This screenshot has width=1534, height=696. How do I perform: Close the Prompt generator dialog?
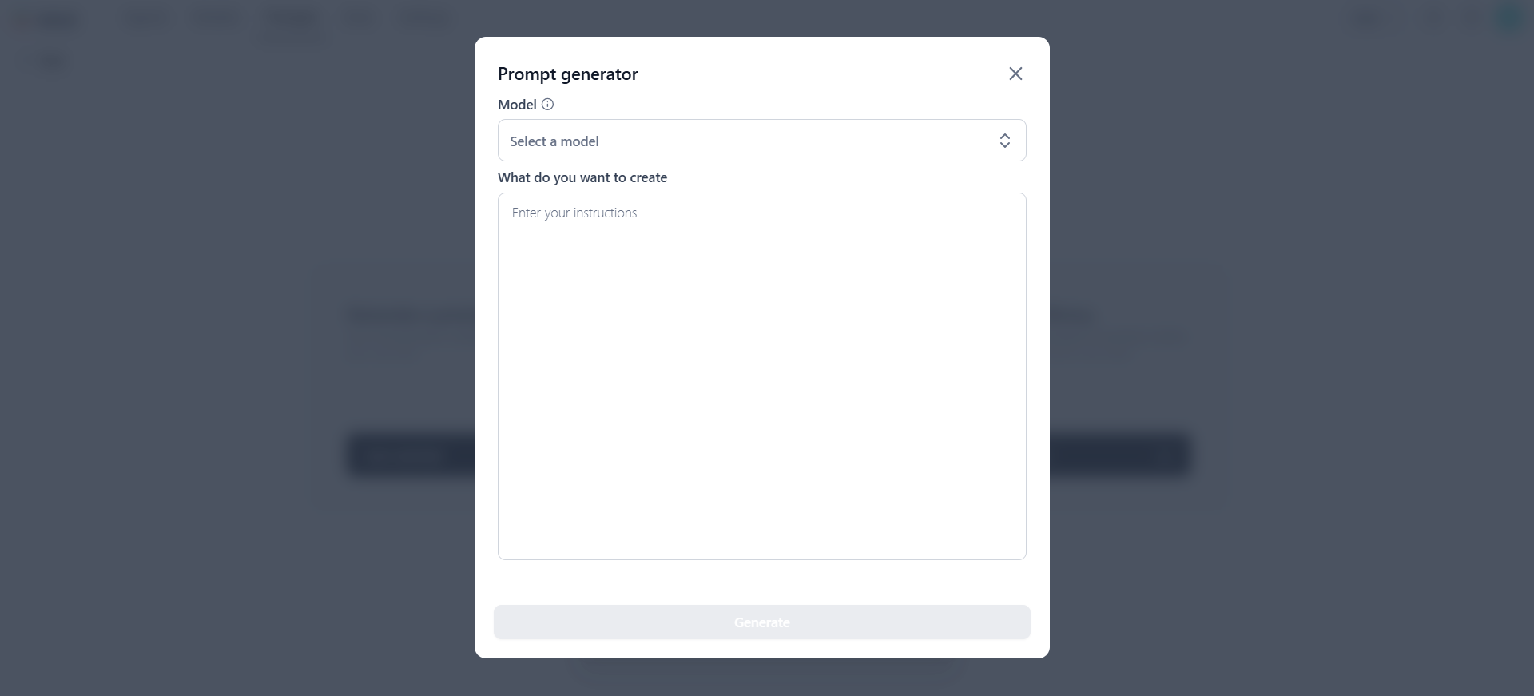point(1015,74)
